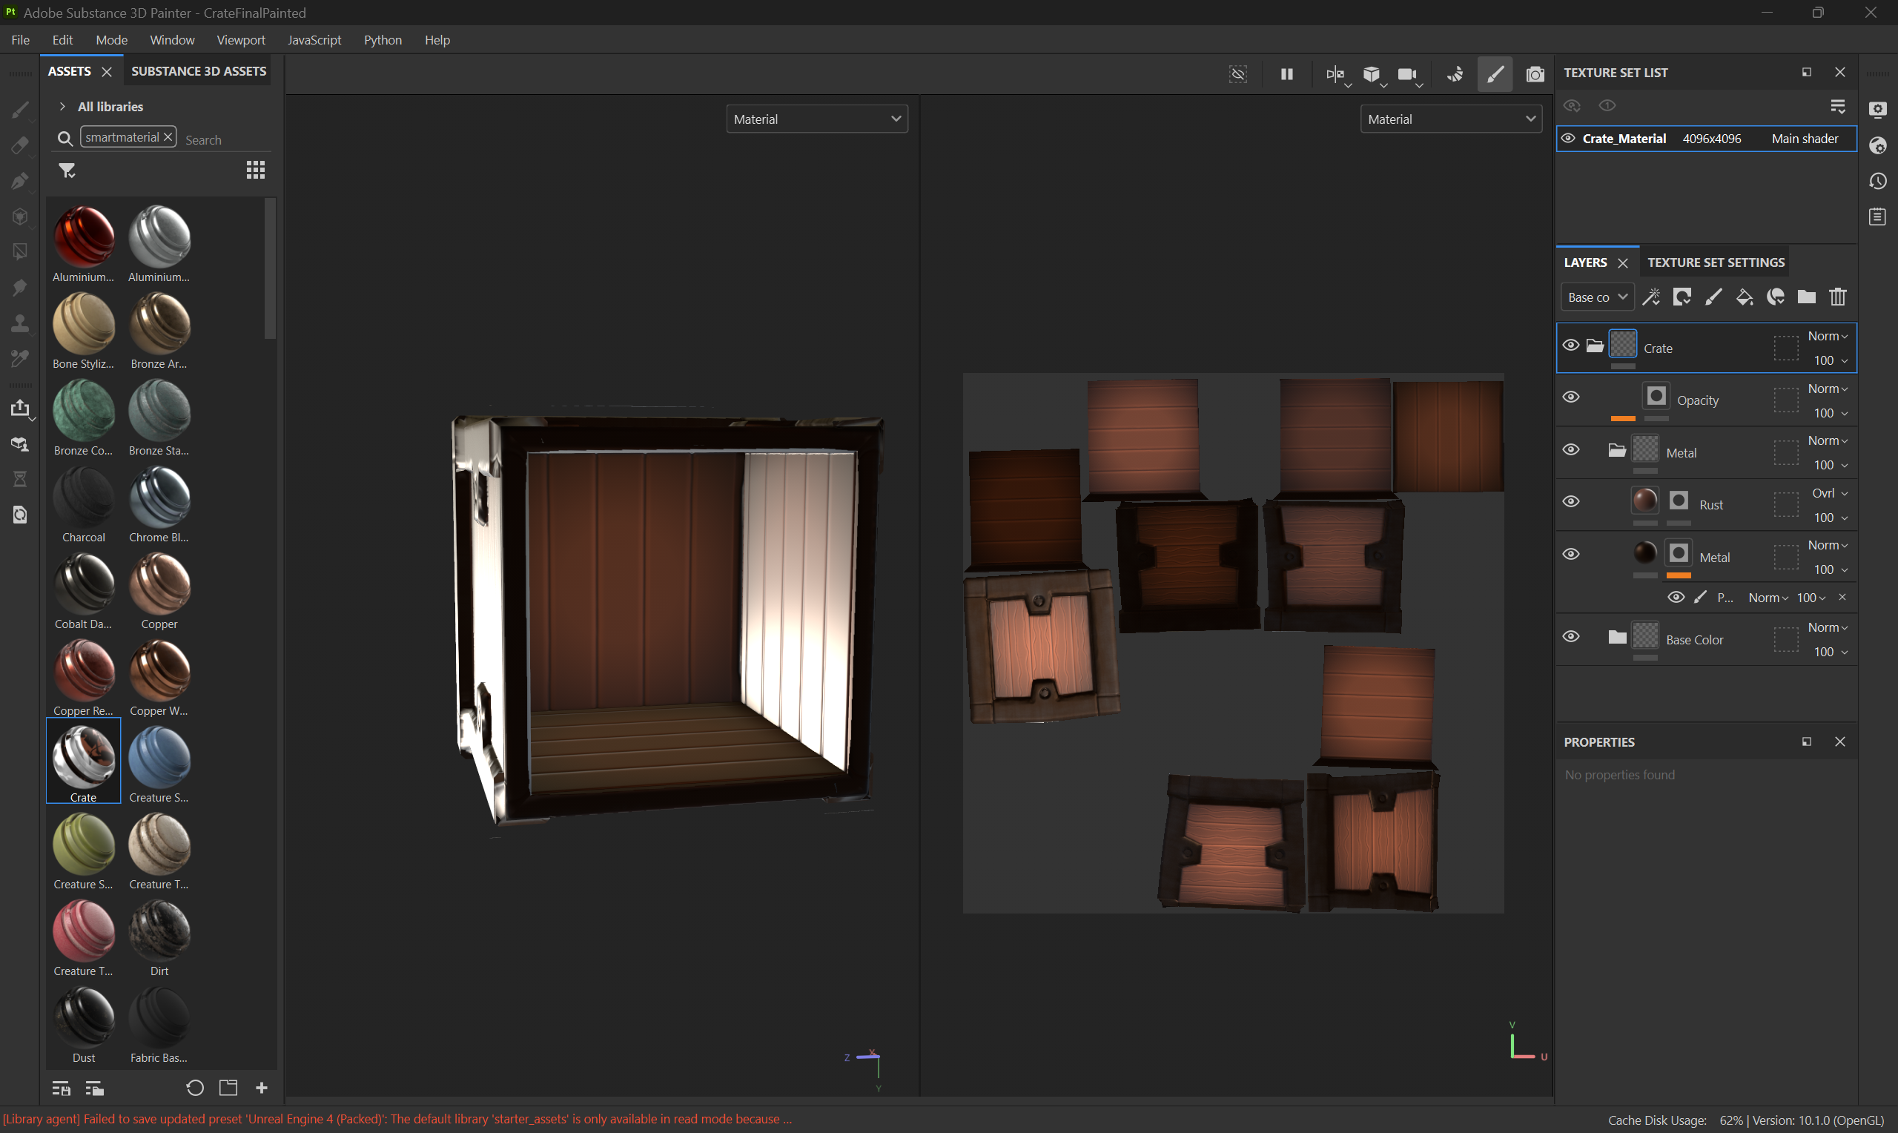The width and height of the screenshot is (1898, 1133).
Task: Select the Copper smart material thumbnail
Action: pos(159,586)
